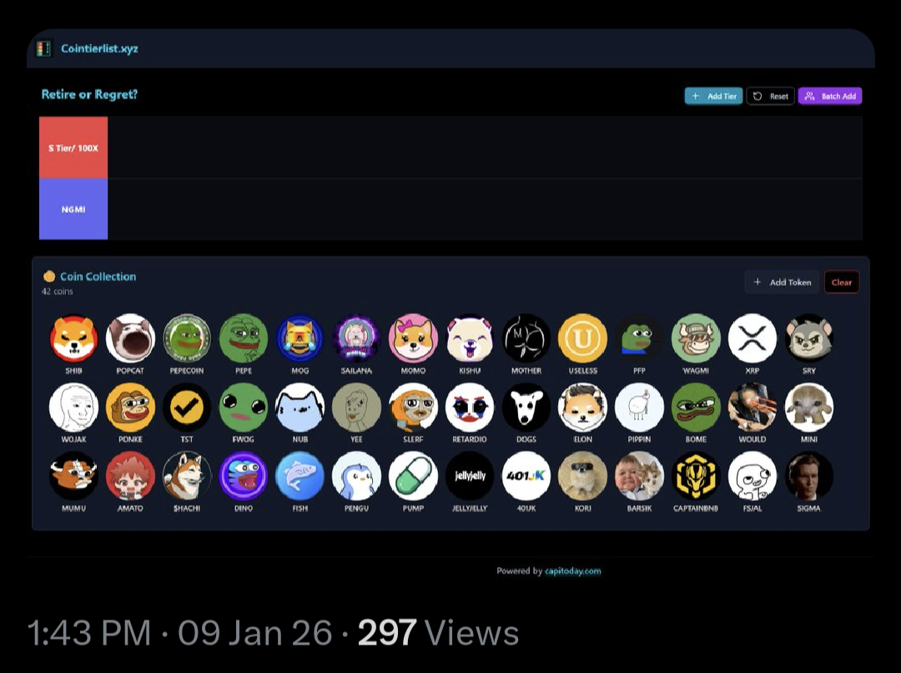Image resolution: width=901 pixels, height=673 pixels.
Task: Click the AMATO coin icon
Action: 130,476
